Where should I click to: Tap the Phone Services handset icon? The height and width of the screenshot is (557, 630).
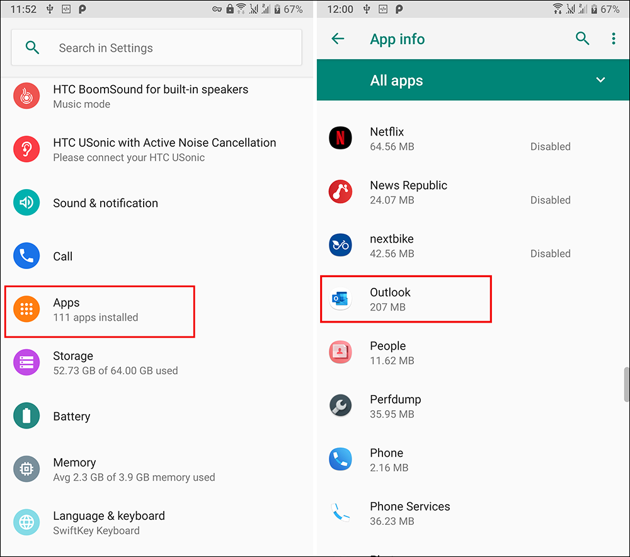click(x=340, y=512)
